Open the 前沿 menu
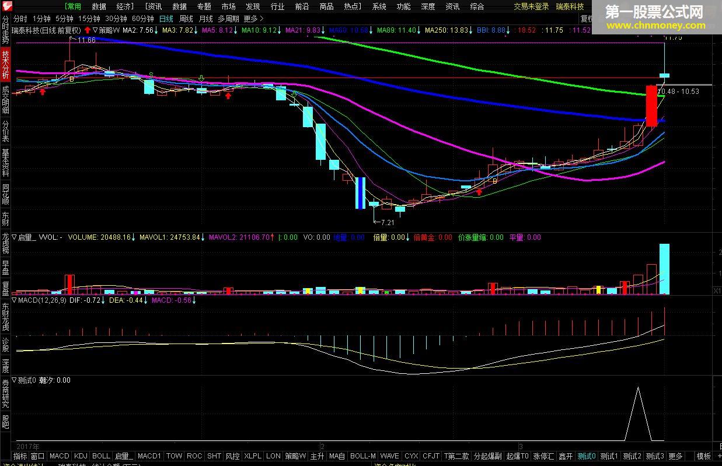Screen dimensions: 722x466 point(302,6)
